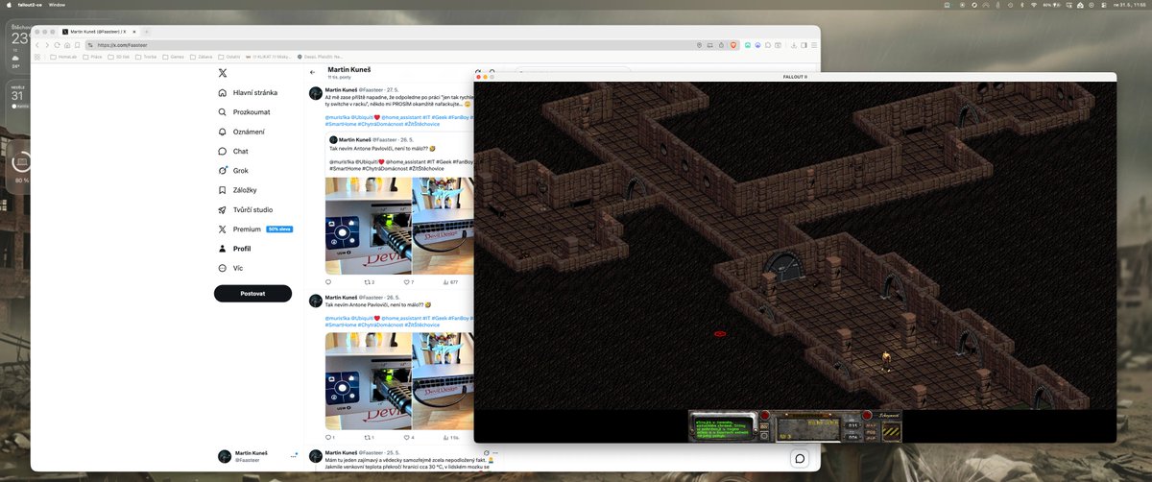1152x482 pixels.
Task: Open the battery status in menu bar
Action: click(x=1052, y=5)
